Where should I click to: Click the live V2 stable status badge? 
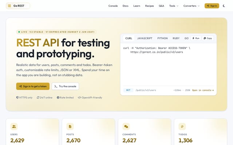pyautogui.click(x=56, y=32)
